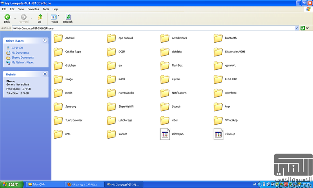Open the Help menu

point(55,9)
